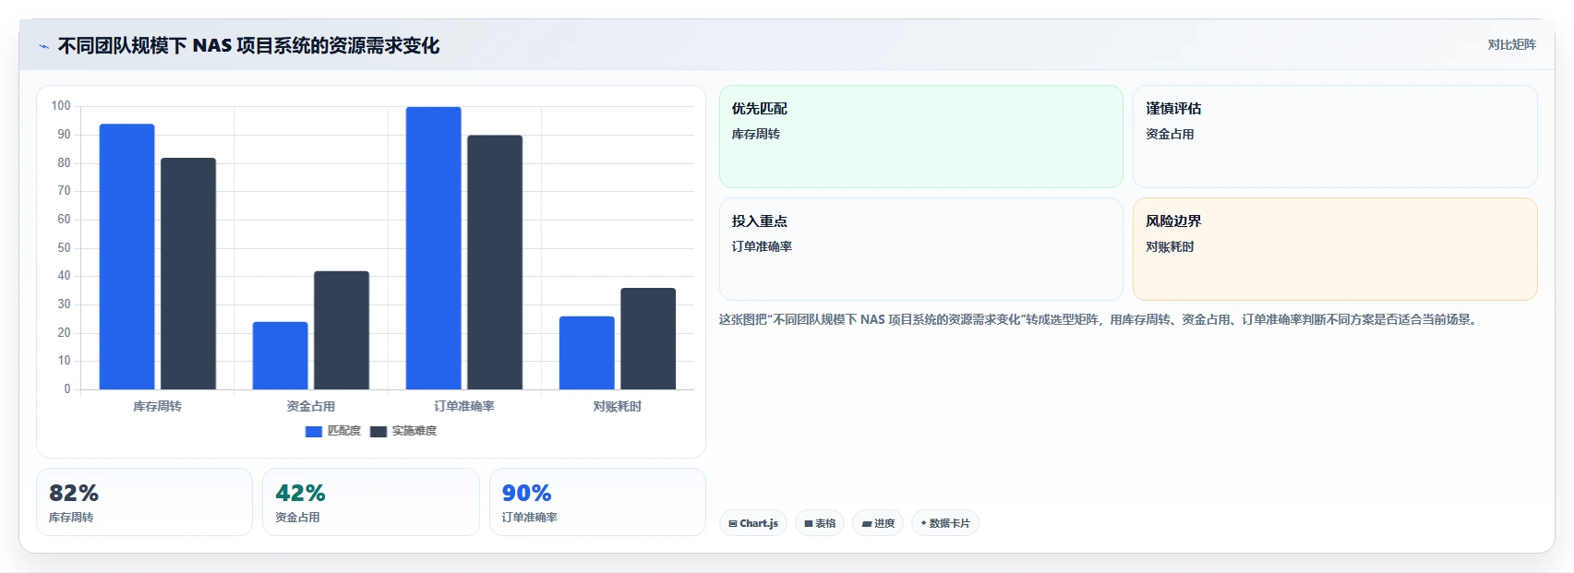Click the 数据卡片 tag pill

click(x=945, y=523)
